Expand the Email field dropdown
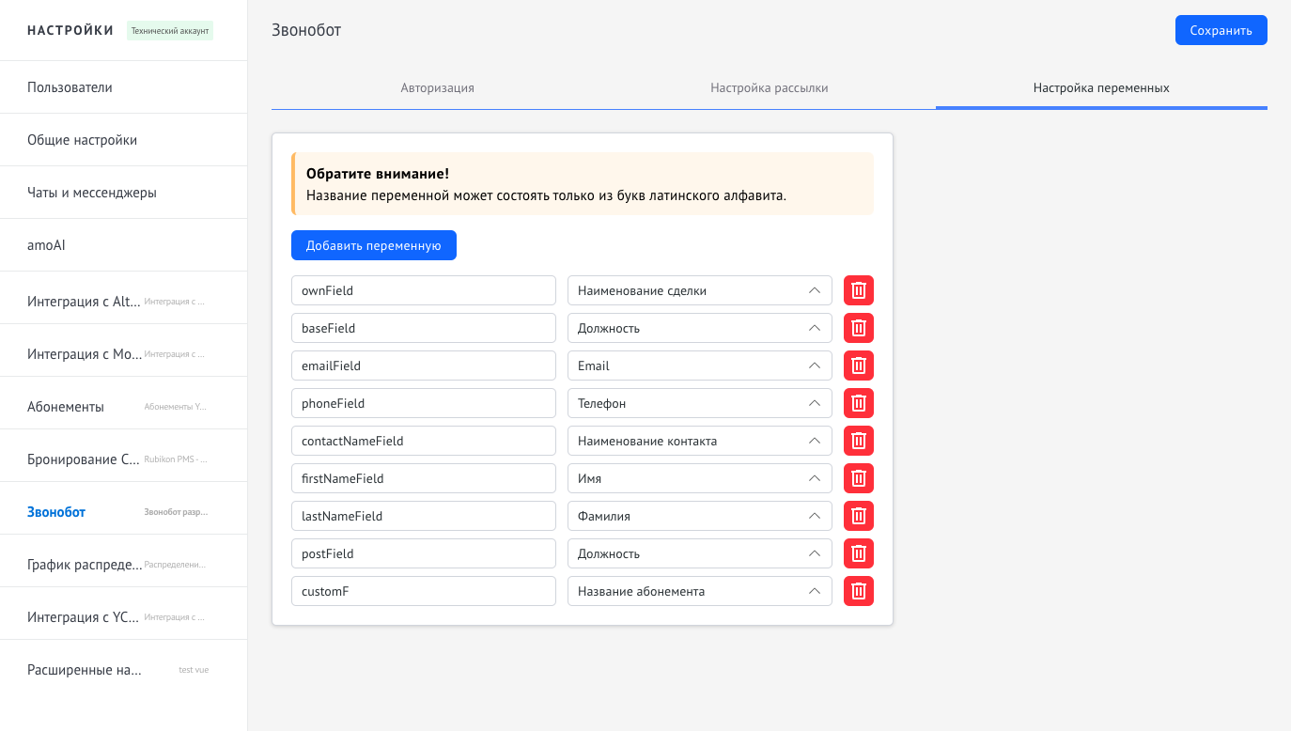1291x731 pixels. coord(700,365)
